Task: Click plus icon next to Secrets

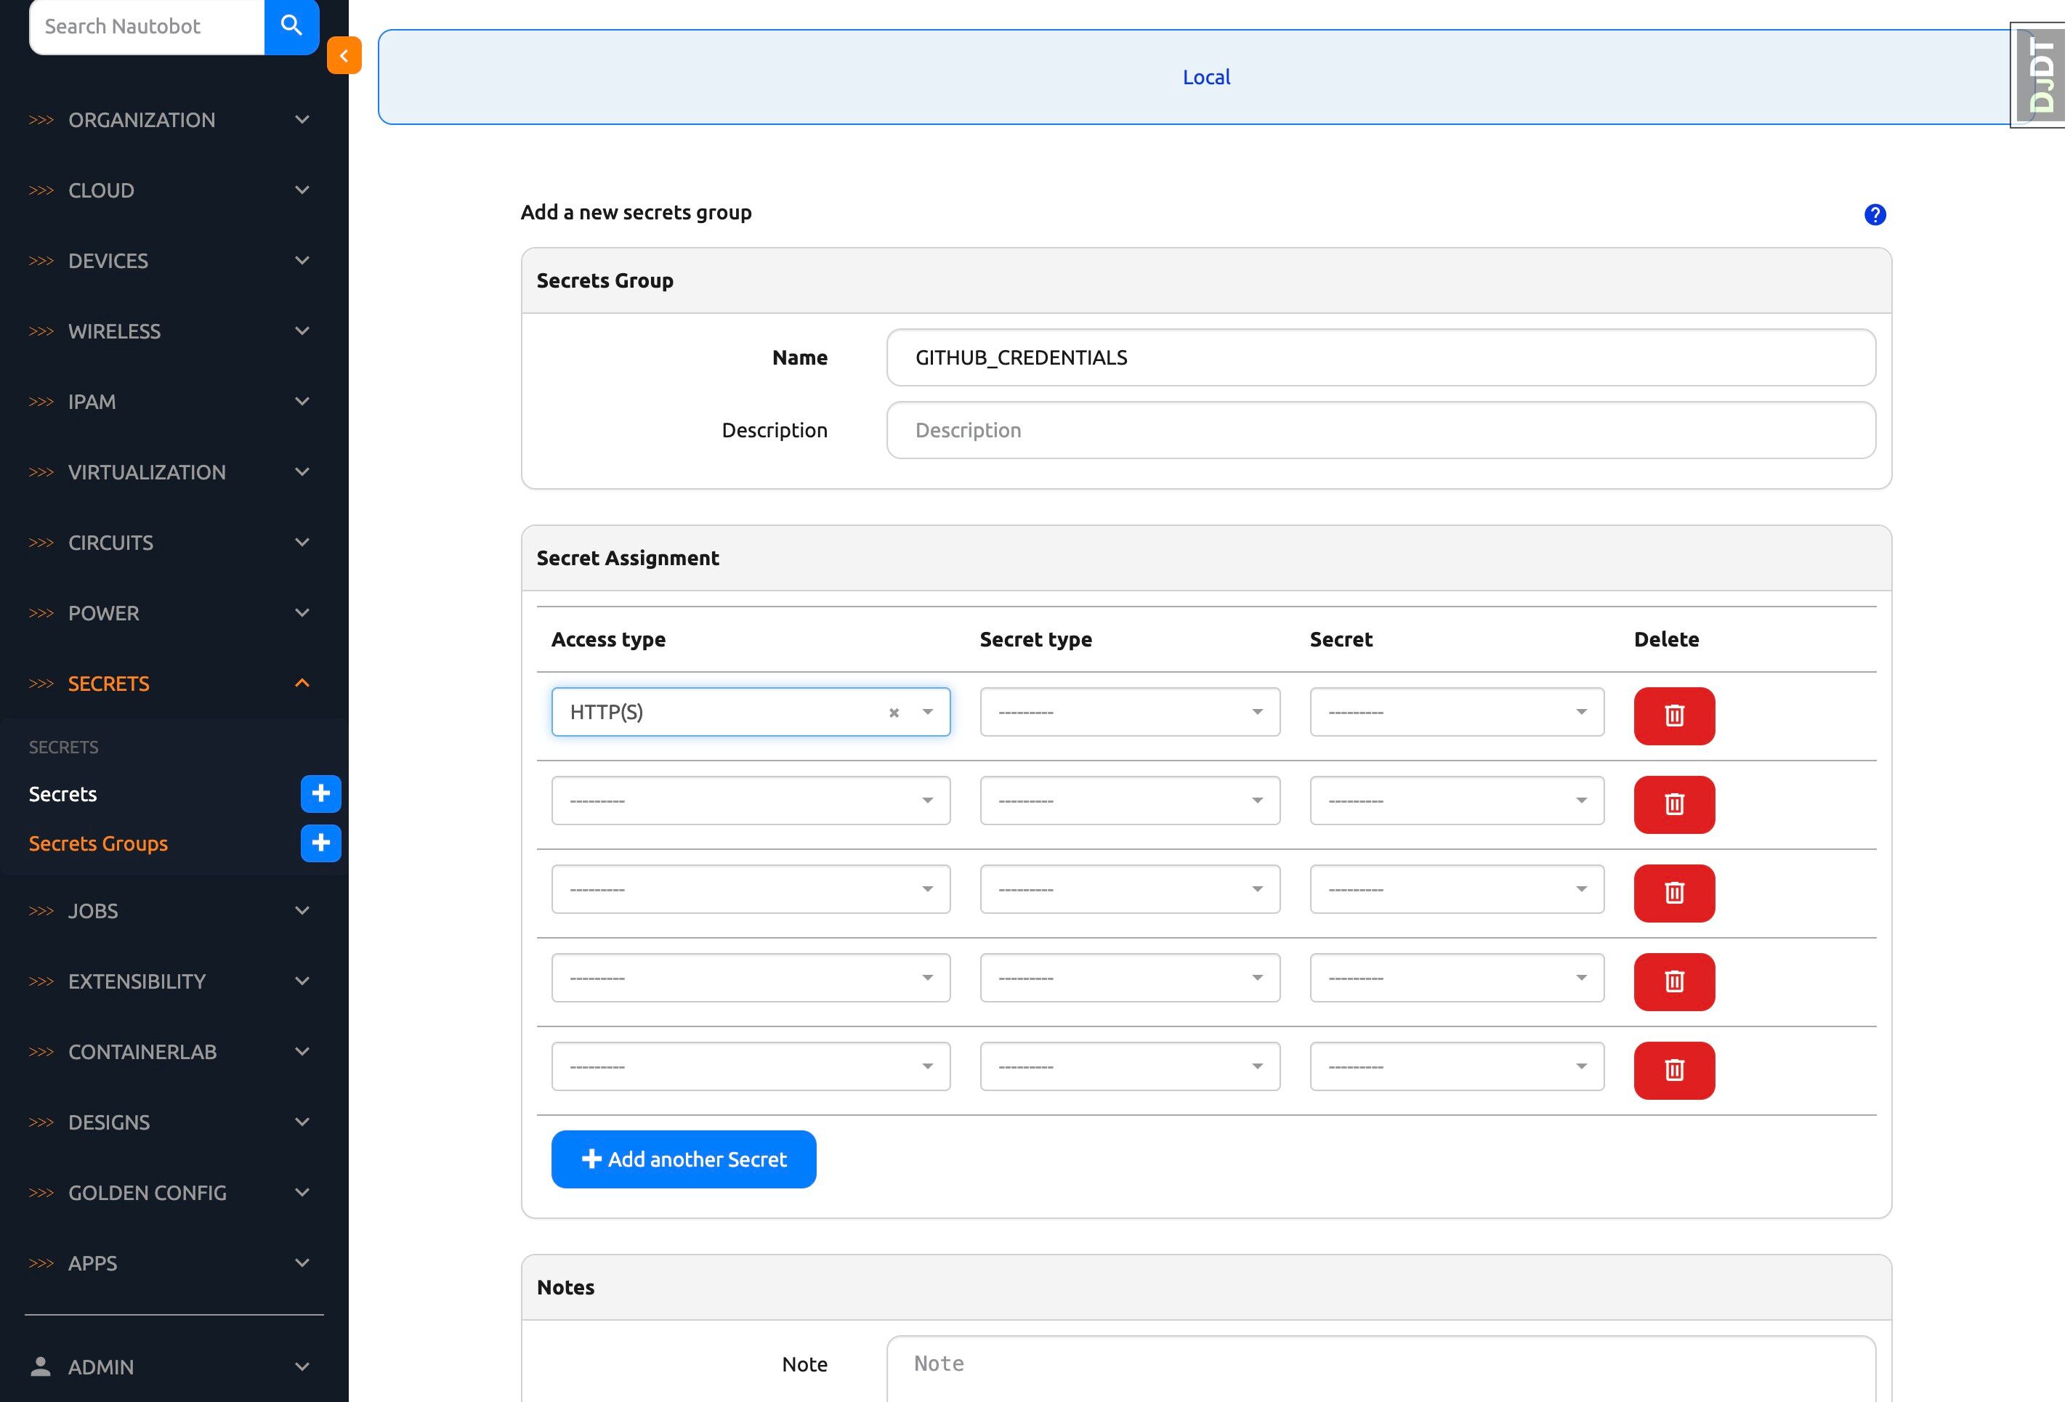Action: 320,793
